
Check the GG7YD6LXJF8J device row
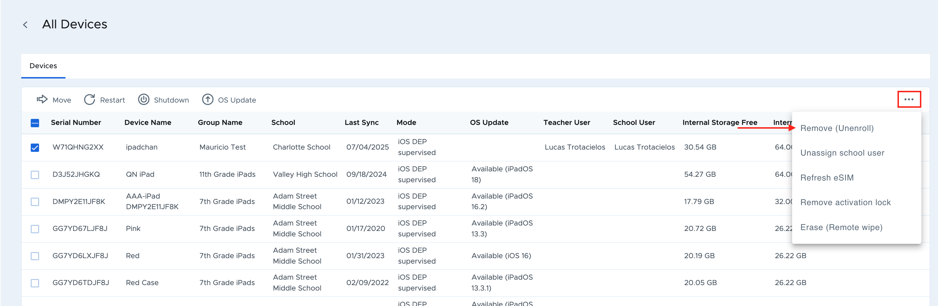[x=35, y=256]
